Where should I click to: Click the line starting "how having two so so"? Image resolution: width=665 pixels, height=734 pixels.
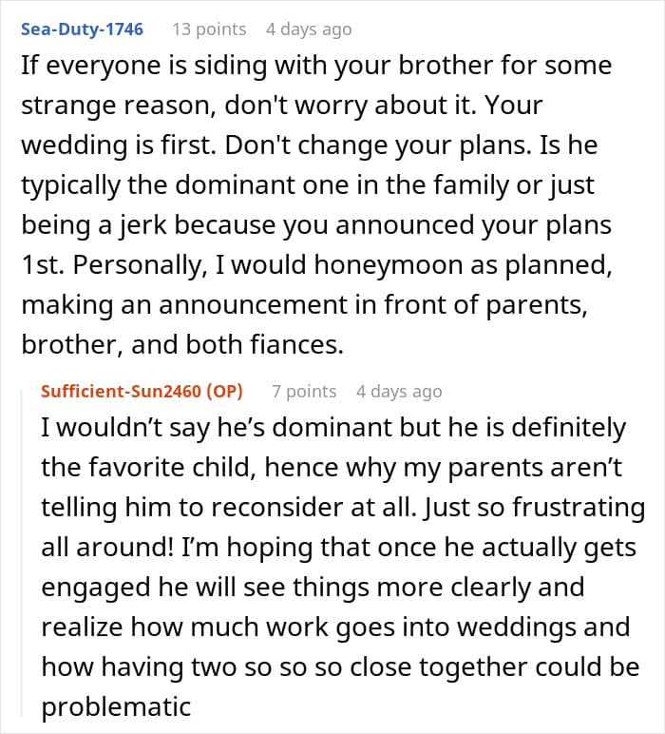[340, 667]
